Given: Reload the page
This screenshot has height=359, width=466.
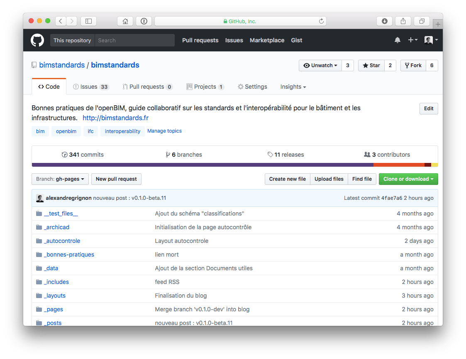Looking at the screenshot, I should pyautogui.click(x=321, y=21).
